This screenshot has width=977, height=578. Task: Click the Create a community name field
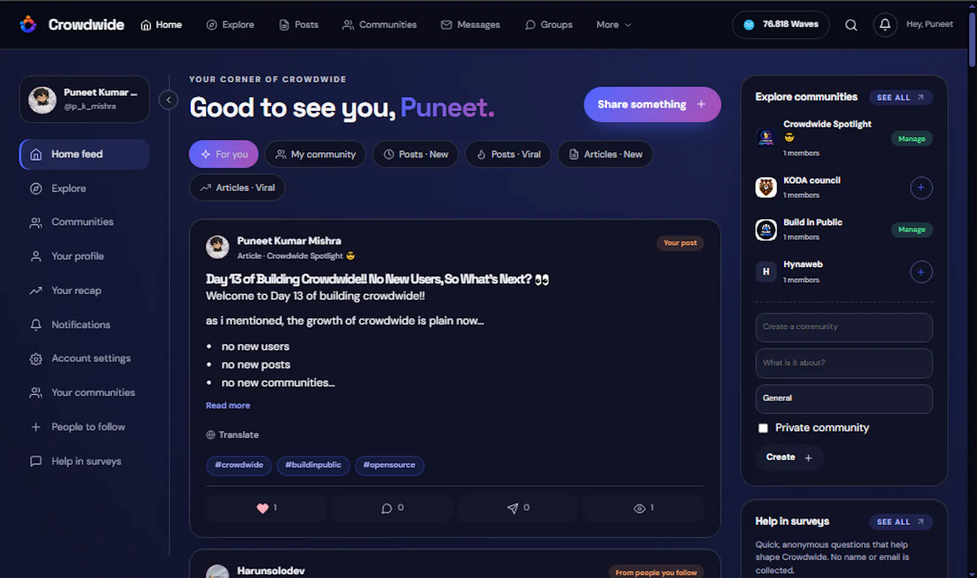point(844,327)
